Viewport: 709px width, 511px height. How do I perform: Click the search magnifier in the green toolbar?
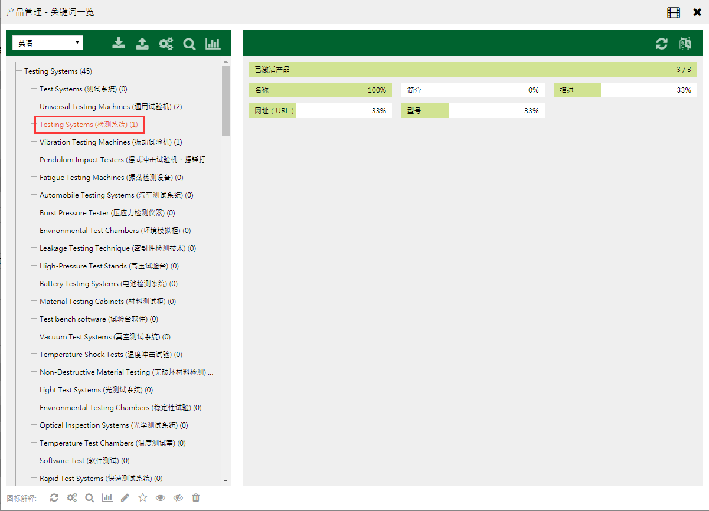tap(189, 44)
